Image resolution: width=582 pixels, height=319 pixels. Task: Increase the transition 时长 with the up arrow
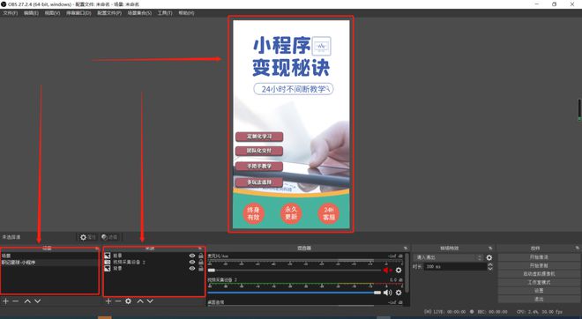490,265
